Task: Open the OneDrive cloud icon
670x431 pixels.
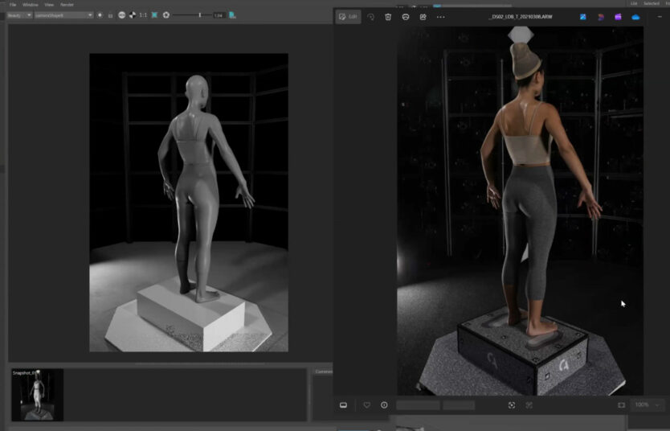Action: coord(635,16)
